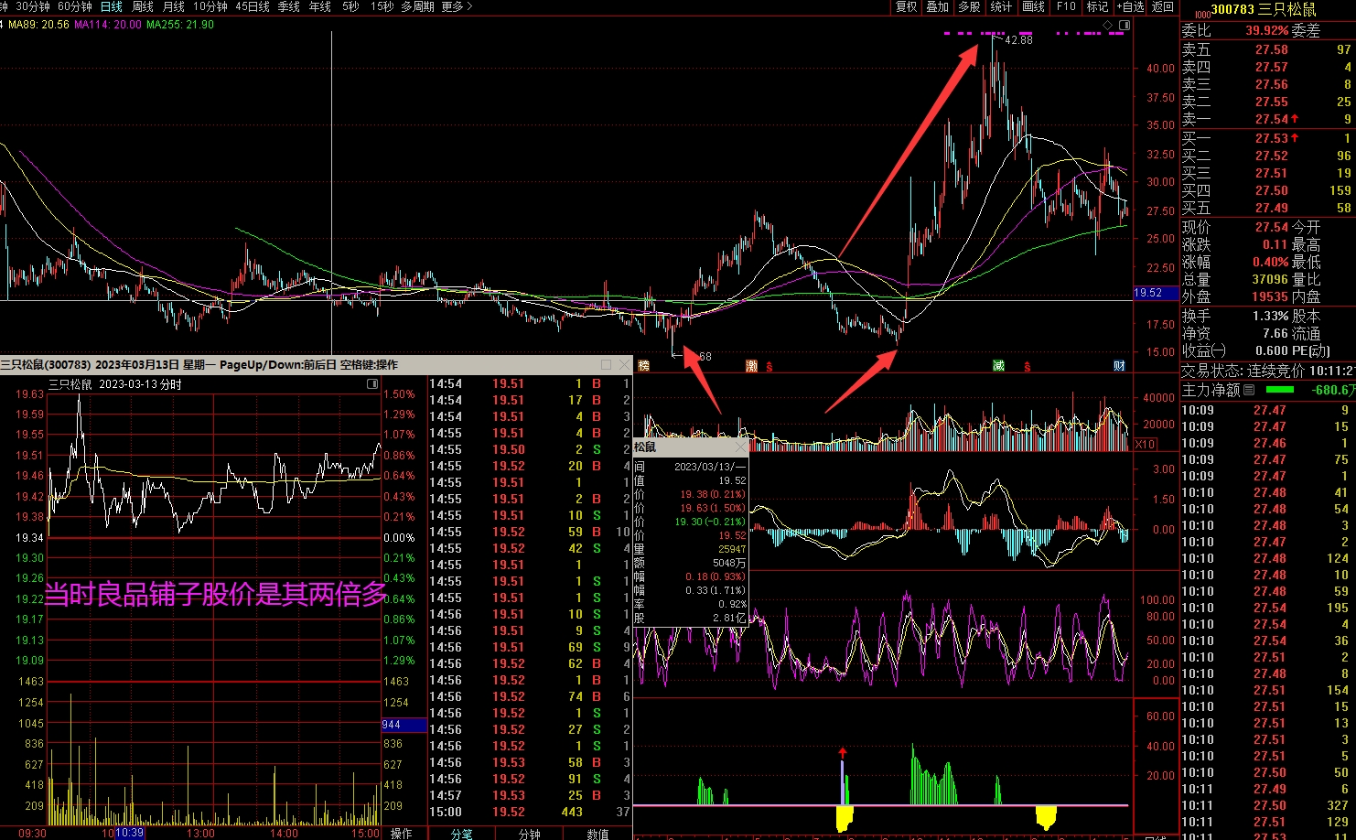1356x840 pixels.
Task: Switch to the 30分钟 period tab
Action: 32,6
